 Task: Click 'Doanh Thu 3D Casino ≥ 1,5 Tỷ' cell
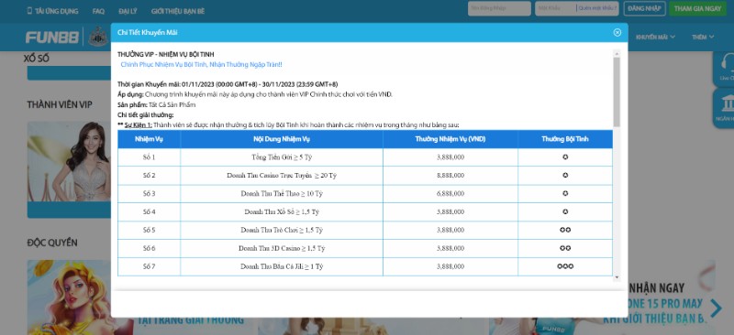[x=282, y=249]
